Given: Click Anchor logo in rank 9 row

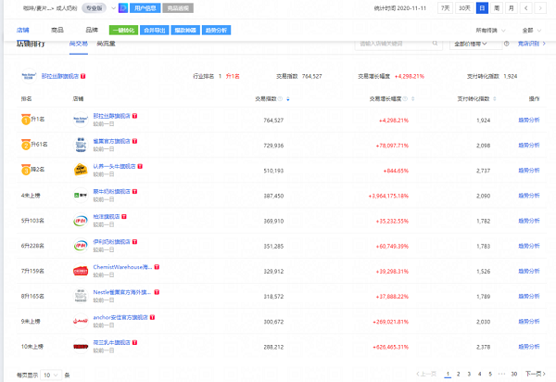Looking at the screenshot, I should tap(81, 321).
